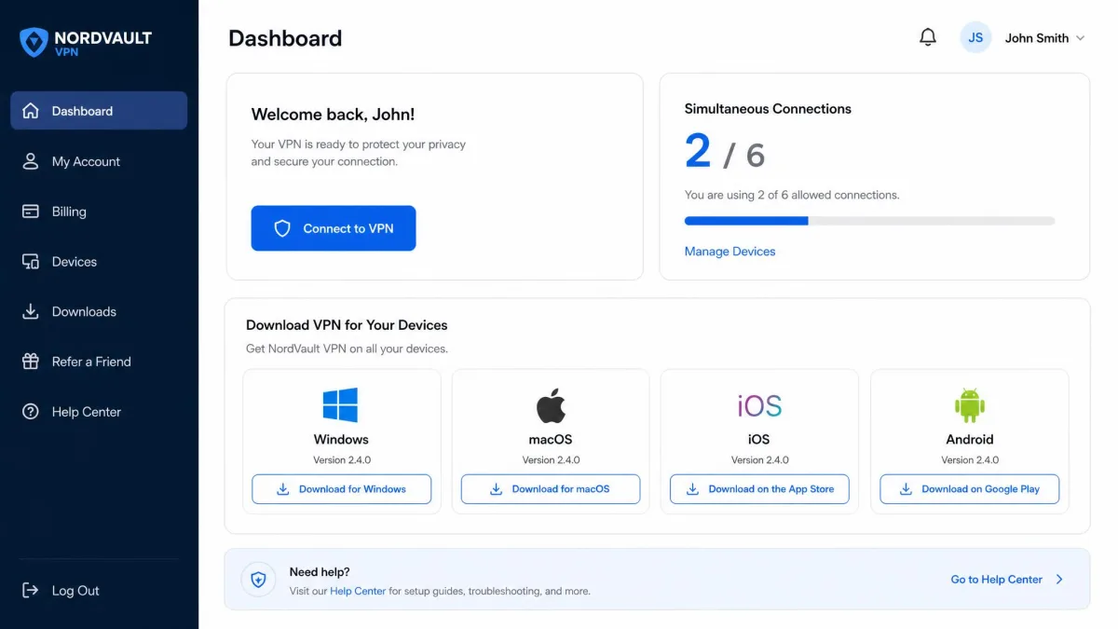
Task: Click Download on the App Store button
Action: coord(759,489)
